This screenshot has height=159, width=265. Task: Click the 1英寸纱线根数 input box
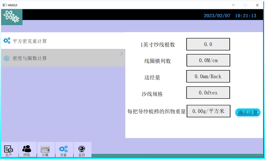coord(208,44)
